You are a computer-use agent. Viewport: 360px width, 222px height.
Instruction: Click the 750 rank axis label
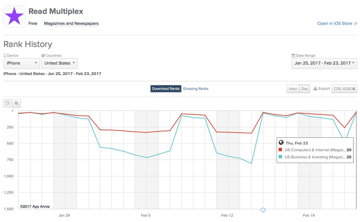point(10,160)
